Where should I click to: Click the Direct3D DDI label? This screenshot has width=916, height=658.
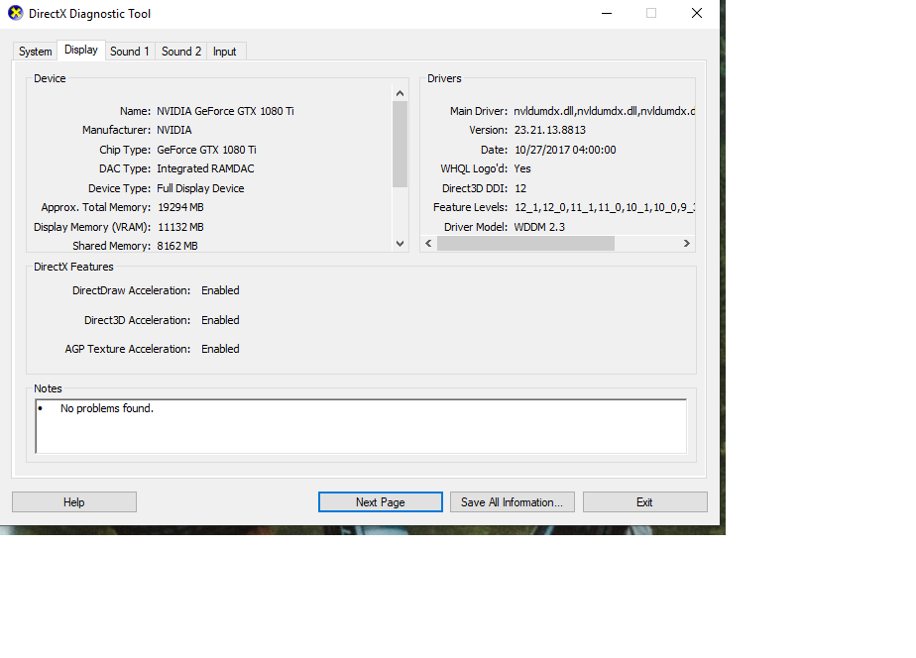coord(475,188)
